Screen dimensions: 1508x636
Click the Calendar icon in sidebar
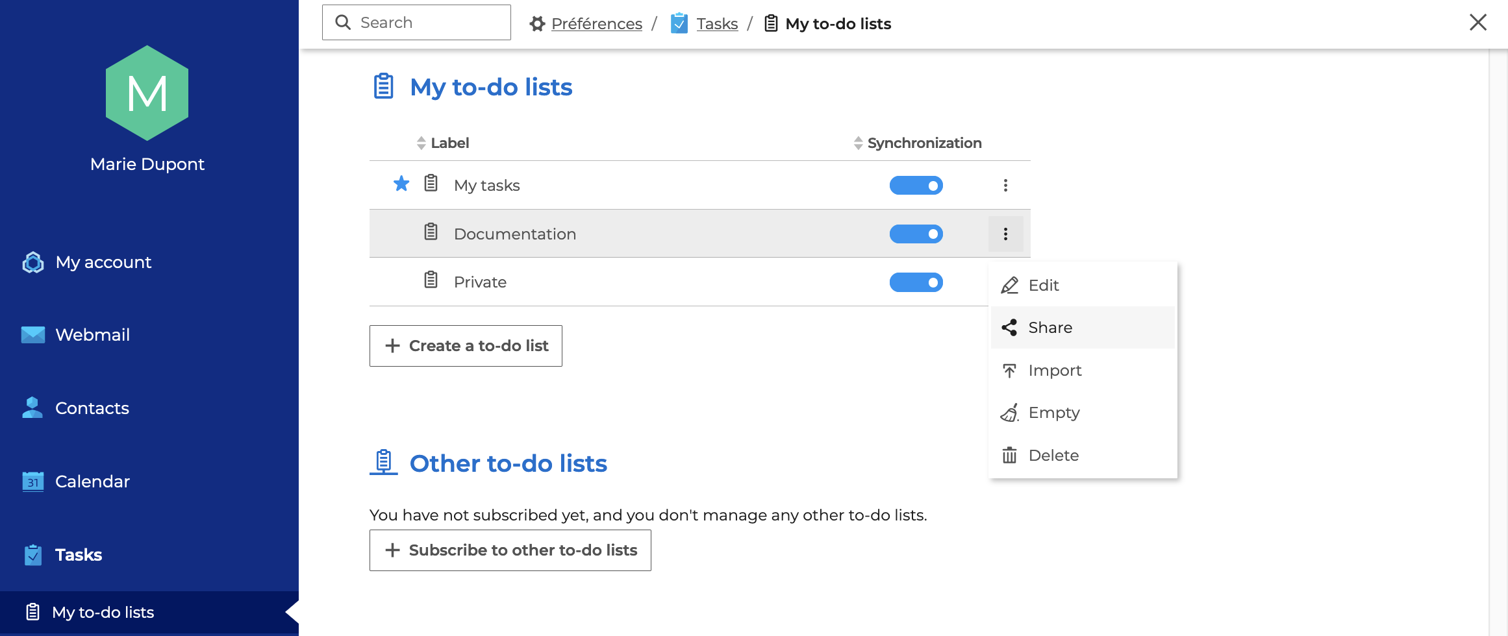(x=33, y=482)
